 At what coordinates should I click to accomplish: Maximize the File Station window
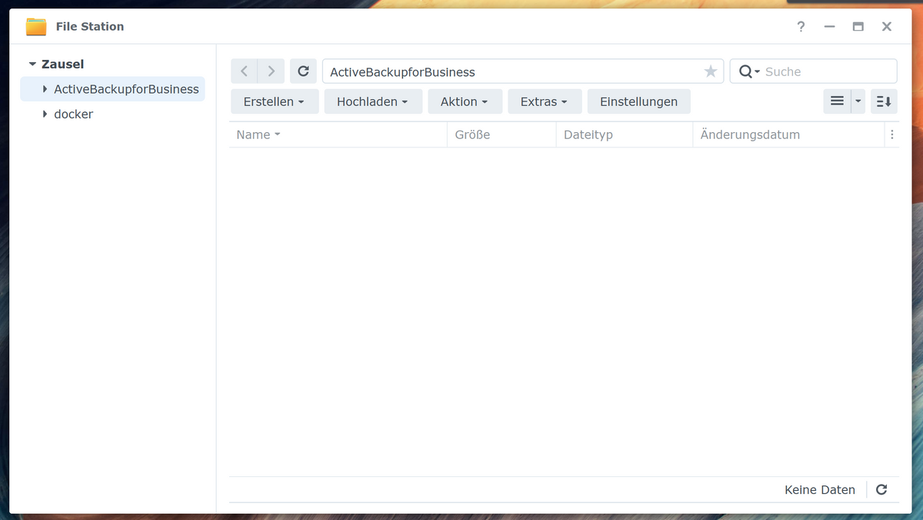coord(858,26)
